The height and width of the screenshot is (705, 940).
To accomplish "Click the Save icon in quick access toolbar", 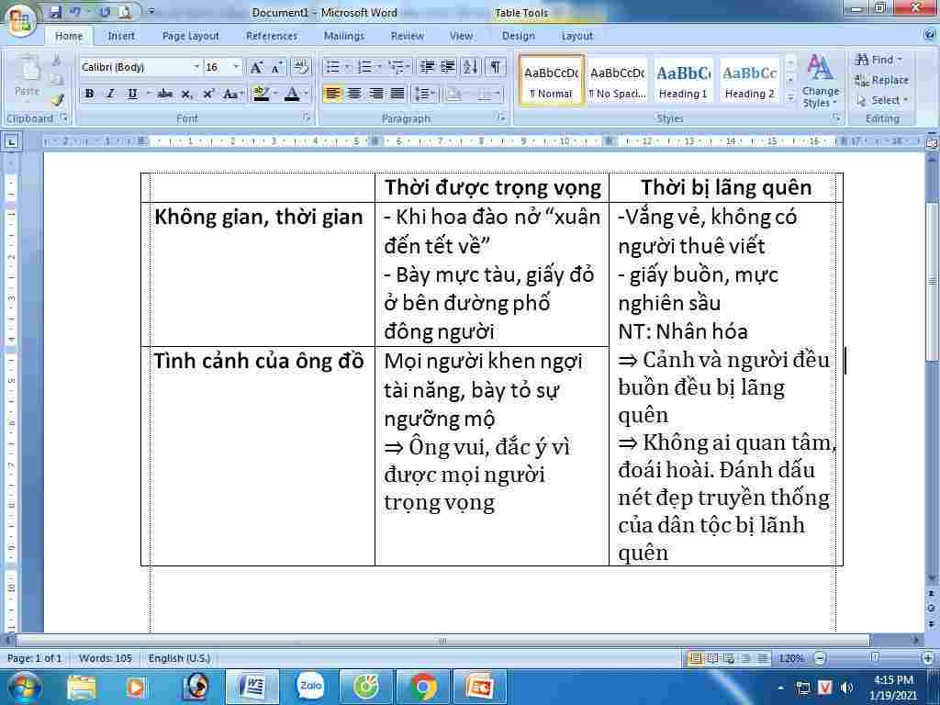I will point(55,12).
